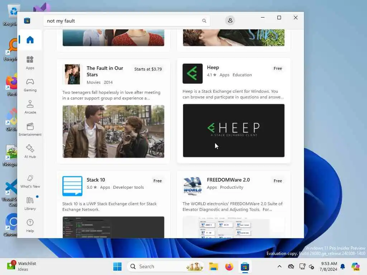Open the Windows Start menu
Viewport: 367px width, 275px height.
point(117,266)
